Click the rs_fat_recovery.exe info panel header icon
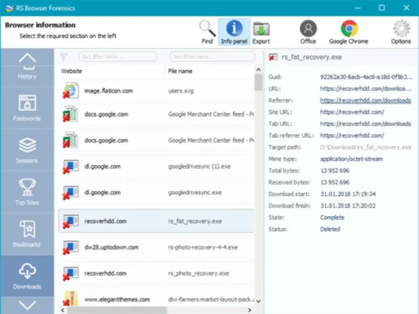 pos(273,57)
